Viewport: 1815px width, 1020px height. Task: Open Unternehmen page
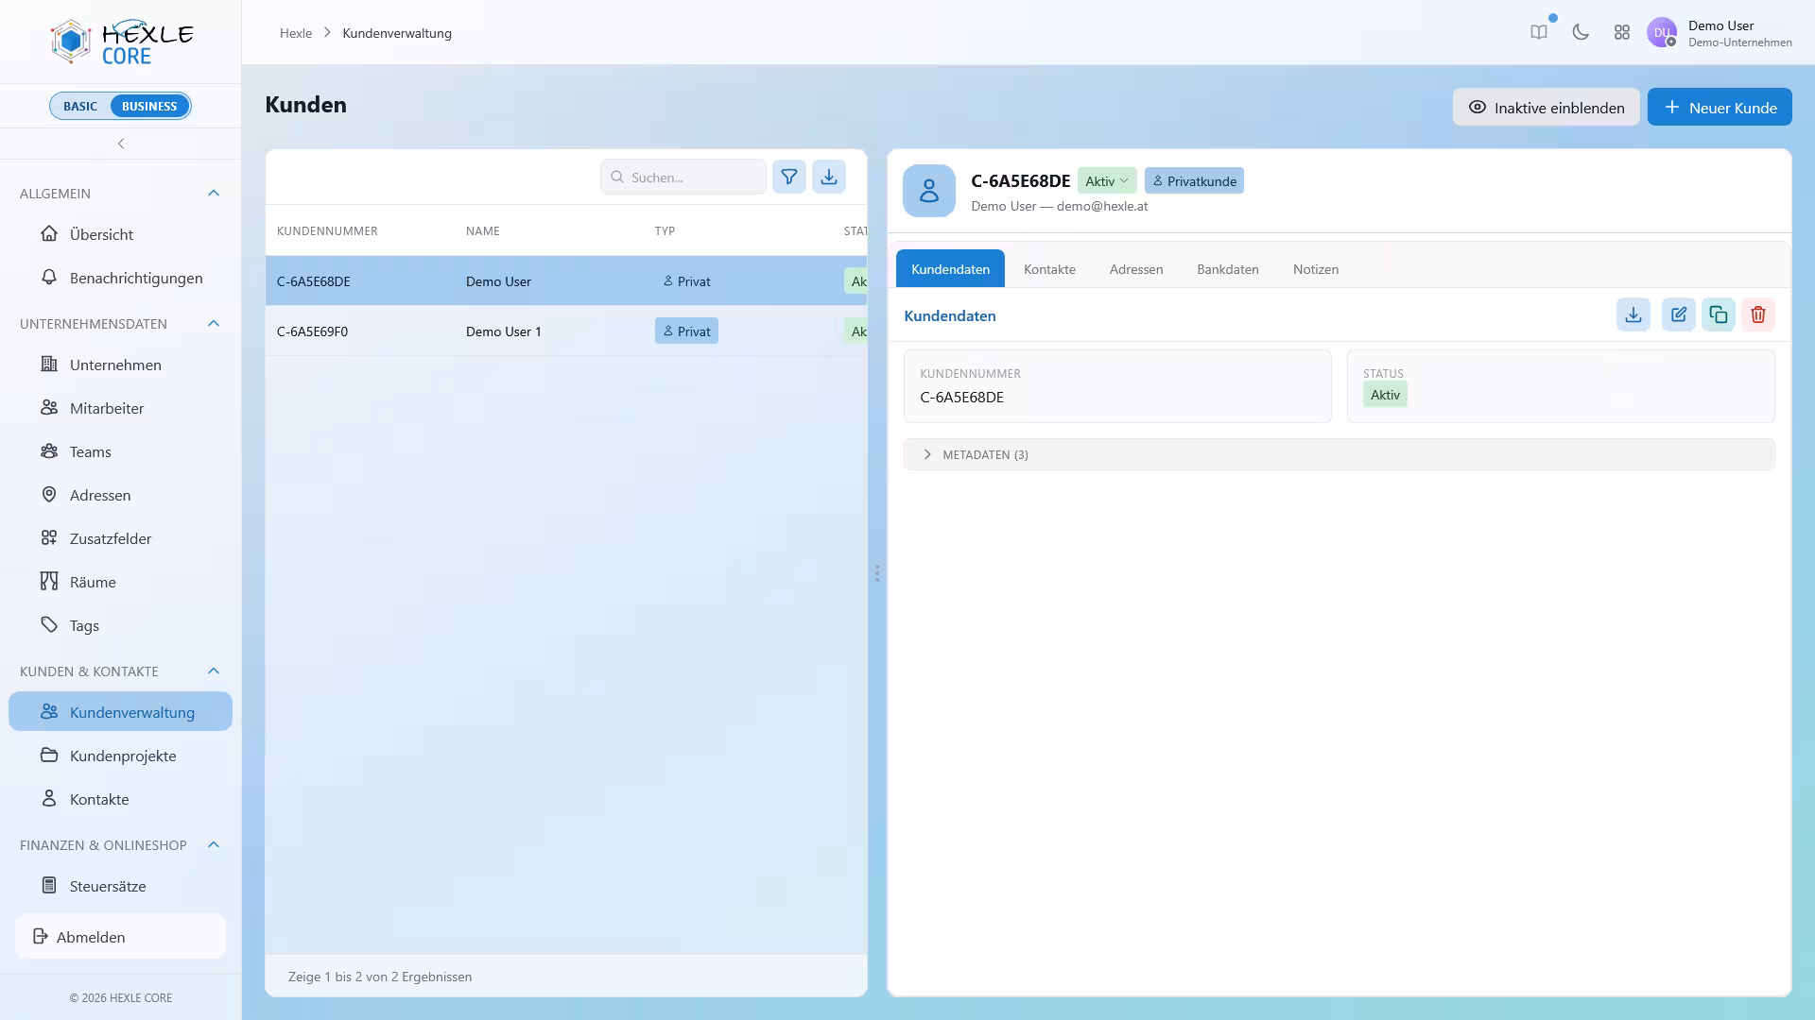120,365
